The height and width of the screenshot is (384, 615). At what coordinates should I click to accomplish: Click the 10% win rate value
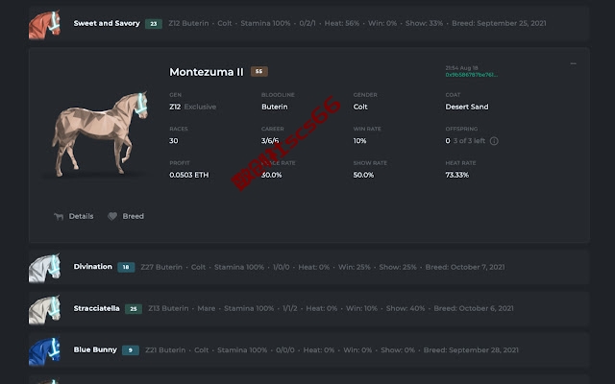click(x=359, y=141)
